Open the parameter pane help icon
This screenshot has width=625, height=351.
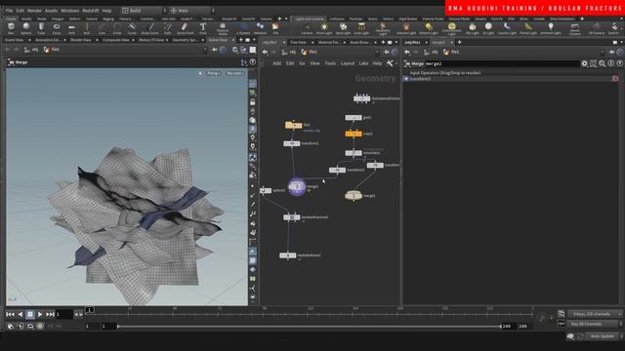[619, 63]
